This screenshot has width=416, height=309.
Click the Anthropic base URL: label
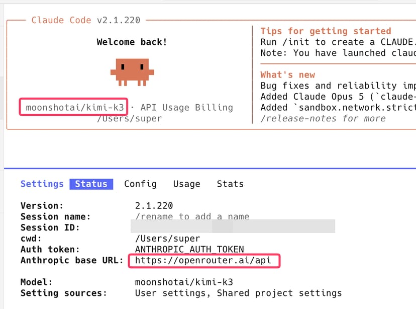[x=72, y=260]
